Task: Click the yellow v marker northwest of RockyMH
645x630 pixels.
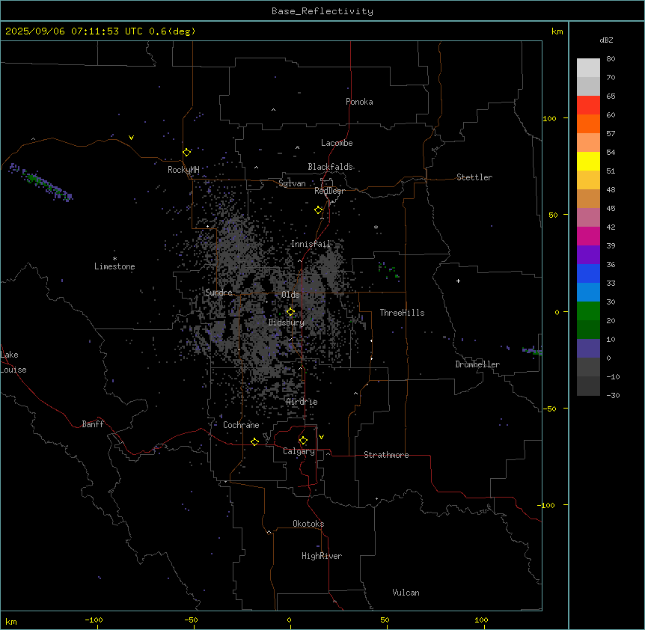Action: [131, 138]
